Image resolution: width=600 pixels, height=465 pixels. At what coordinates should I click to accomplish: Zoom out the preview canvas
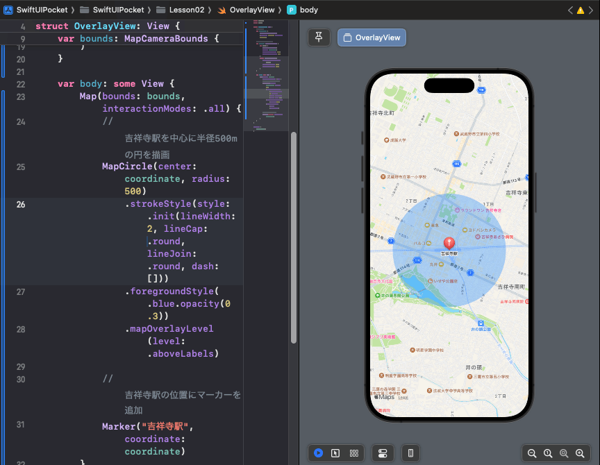(x=532, y=453)
